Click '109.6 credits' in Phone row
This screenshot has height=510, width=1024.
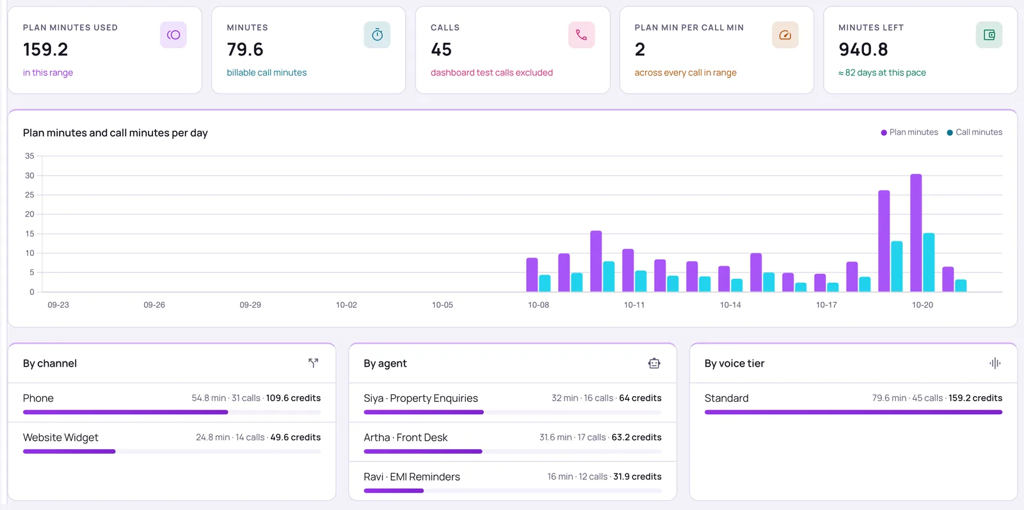[293, 398]
